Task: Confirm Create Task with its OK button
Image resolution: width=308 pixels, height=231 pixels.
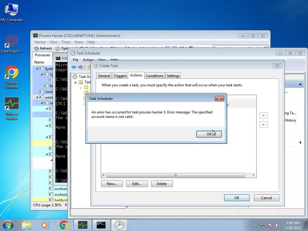Action: 237,198
